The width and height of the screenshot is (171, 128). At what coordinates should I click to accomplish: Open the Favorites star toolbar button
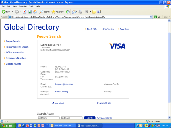pyautogui.click(x=58, y=12)
